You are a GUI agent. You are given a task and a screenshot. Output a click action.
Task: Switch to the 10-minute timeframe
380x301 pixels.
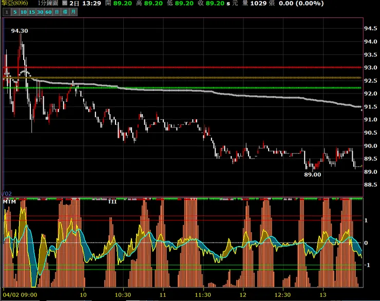coord(24,12)
